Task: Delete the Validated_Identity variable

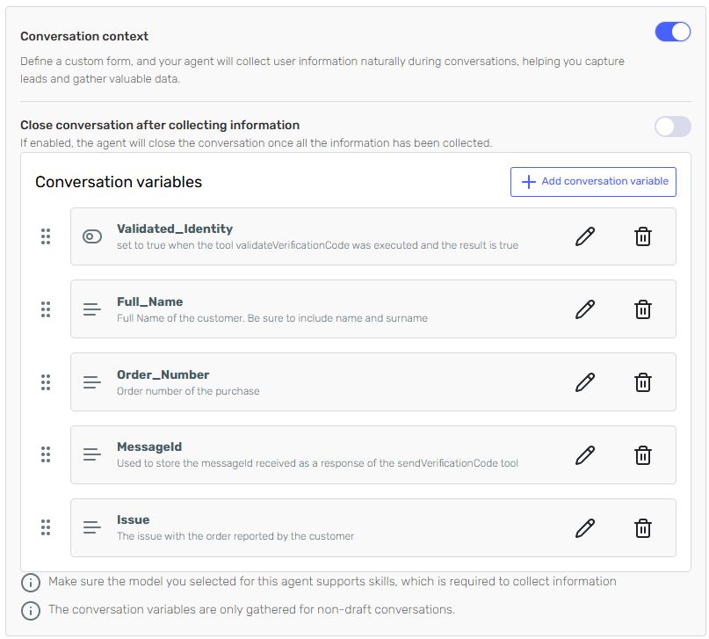Action: pos(643,236)
